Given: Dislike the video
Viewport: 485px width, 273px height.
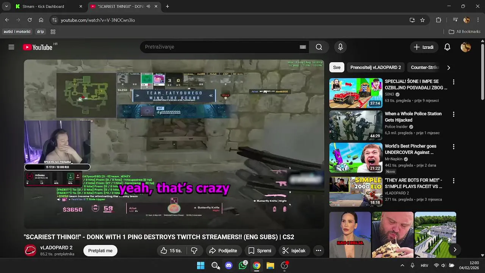Looking at the screenshot, I should (x=194, y=251).
